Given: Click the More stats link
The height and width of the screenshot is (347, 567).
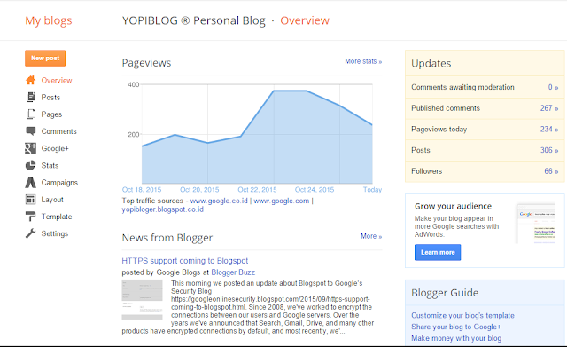Looking at the screenshot, I should coord(363,61).
